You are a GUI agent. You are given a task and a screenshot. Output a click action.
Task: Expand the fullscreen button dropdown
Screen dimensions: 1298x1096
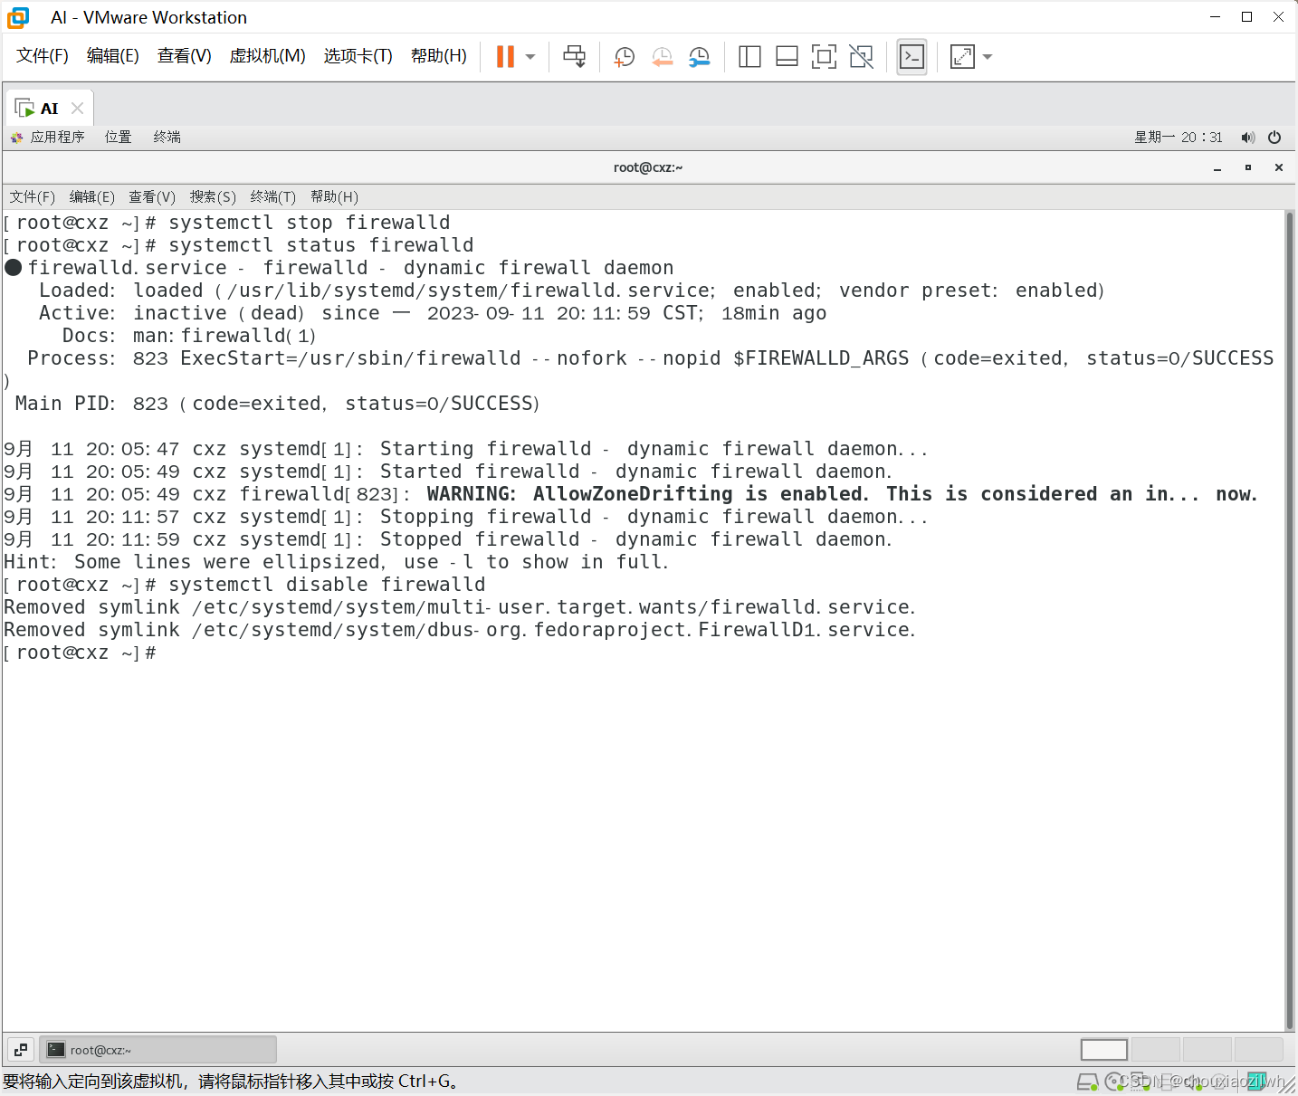tap(987, 56)
